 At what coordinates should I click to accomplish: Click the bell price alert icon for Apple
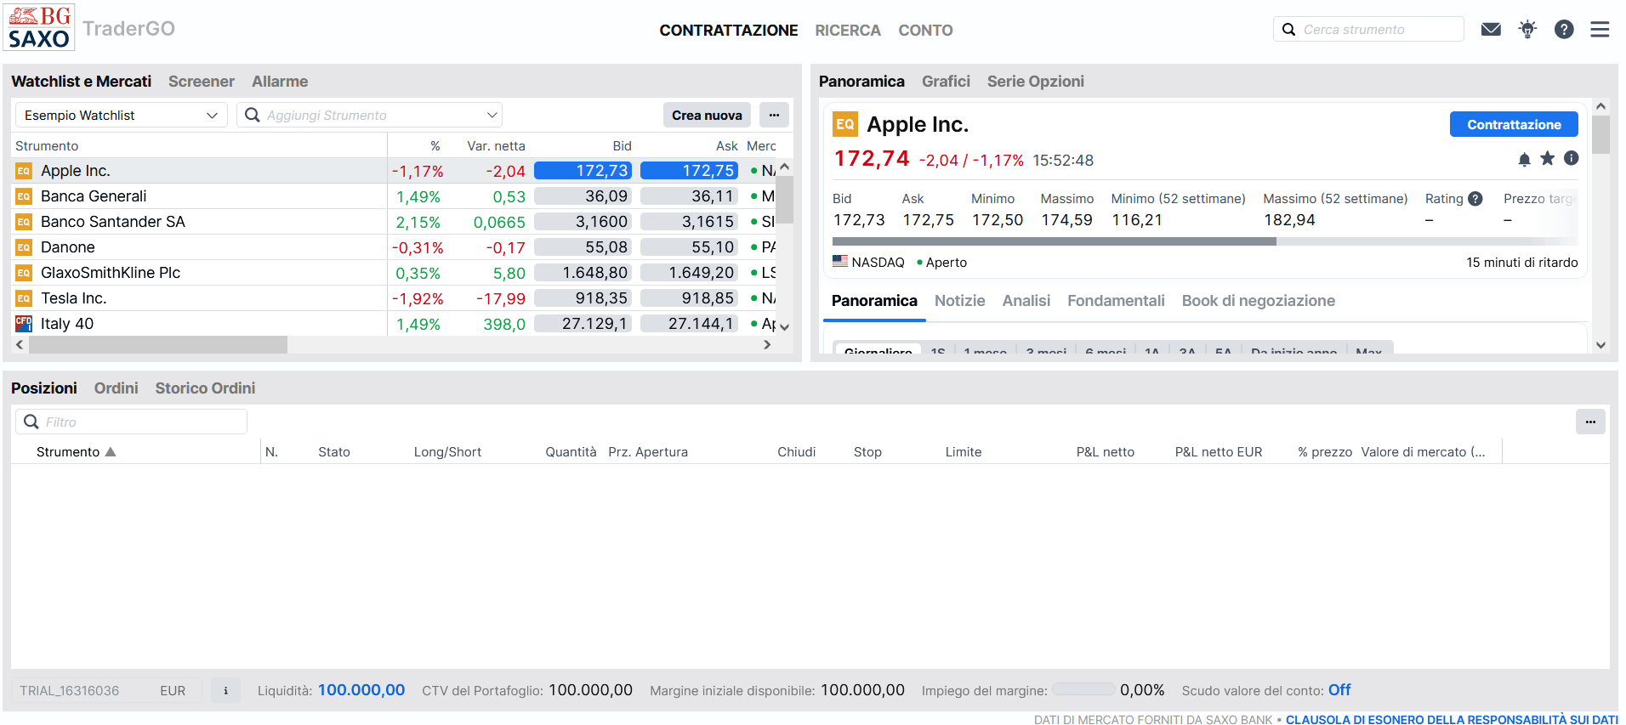pos(1524,159)
